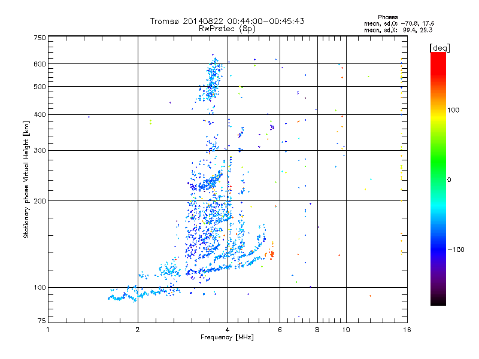Click the x-axis tick label "10"

coord(346,330)
